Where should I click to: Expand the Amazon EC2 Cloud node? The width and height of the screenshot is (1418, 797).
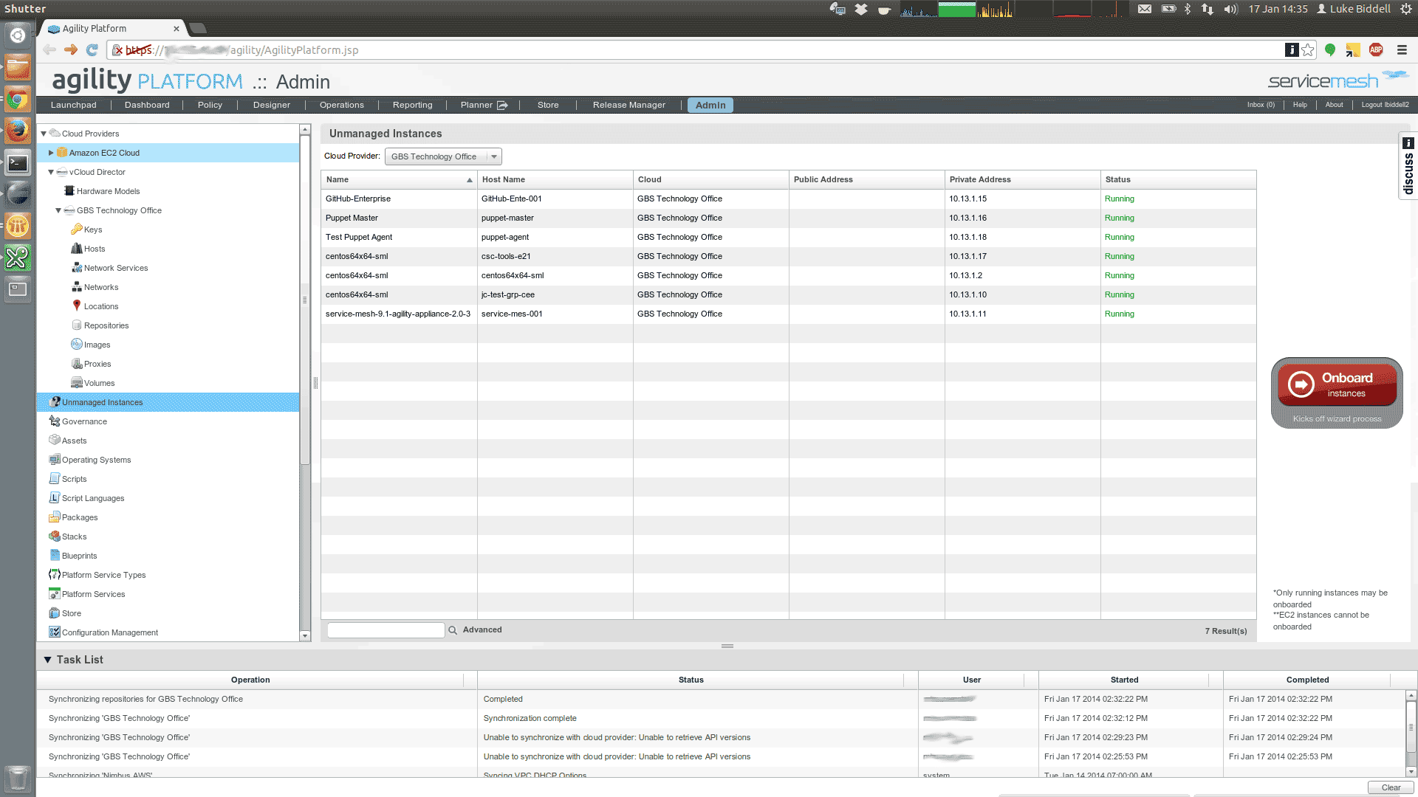coord(51,153)
